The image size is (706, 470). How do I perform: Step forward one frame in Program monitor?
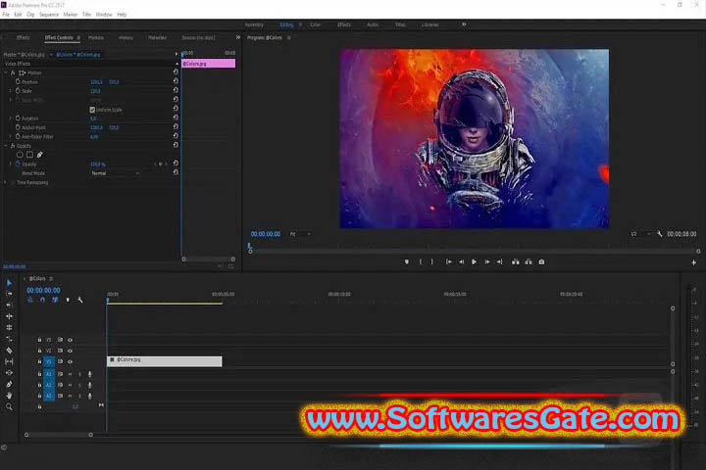click(x=487, y=261)
